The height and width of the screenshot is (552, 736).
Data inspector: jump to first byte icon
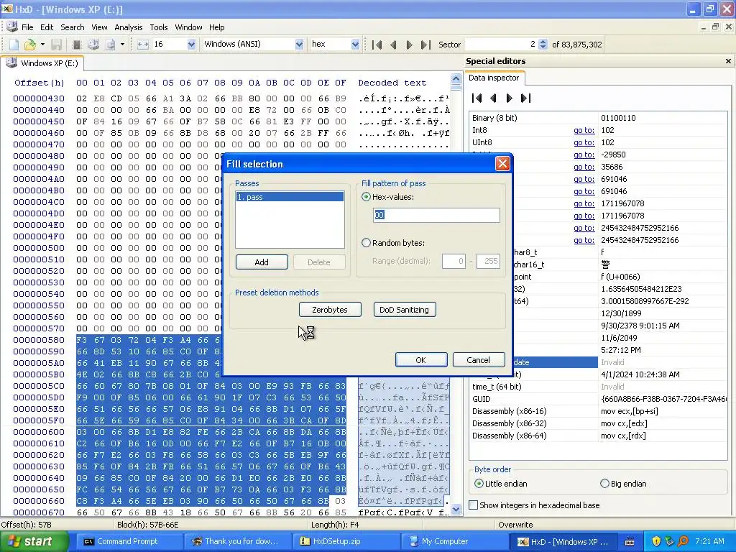point(477,98)
